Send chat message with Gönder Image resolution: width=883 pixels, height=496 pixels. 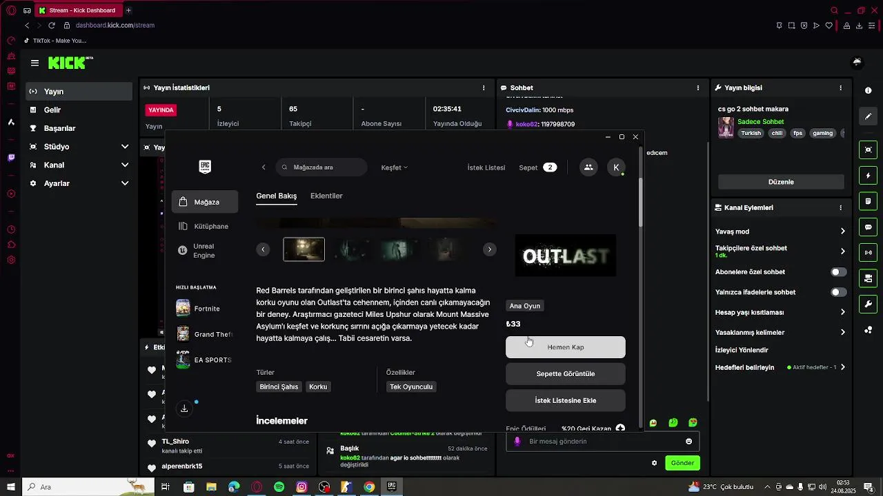[682, 463]
